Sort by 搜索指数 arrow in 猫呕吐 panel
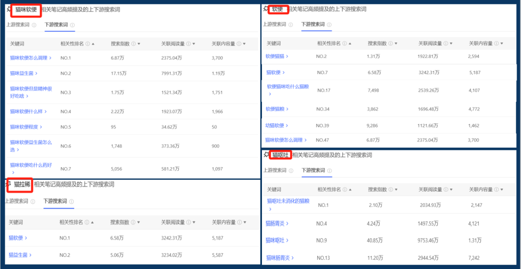Screen dimensions: 521x269 click(x=396, y=189)
